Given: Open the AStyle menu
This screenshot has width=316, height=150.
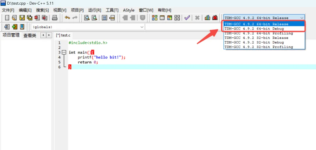Looking at the screenshot, I should (x=128, y=10).
